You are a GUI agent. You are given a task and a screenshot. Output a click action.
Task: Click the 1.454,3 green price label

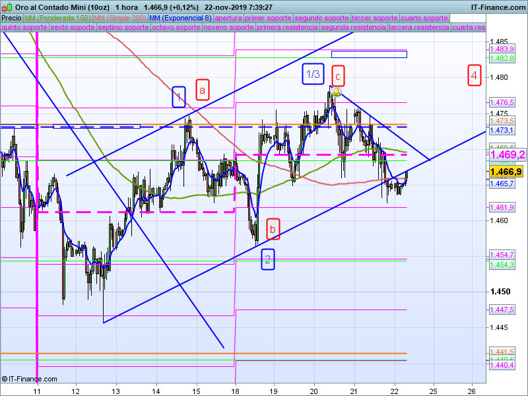point(502,265)
